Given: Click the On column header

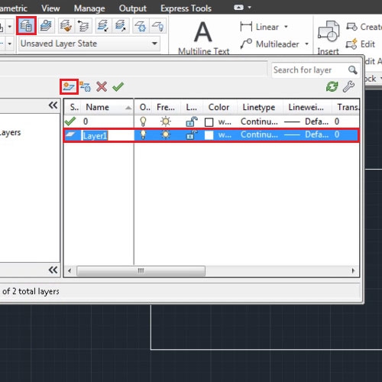Looking at the screenshot, I should [x=144, y=107].
